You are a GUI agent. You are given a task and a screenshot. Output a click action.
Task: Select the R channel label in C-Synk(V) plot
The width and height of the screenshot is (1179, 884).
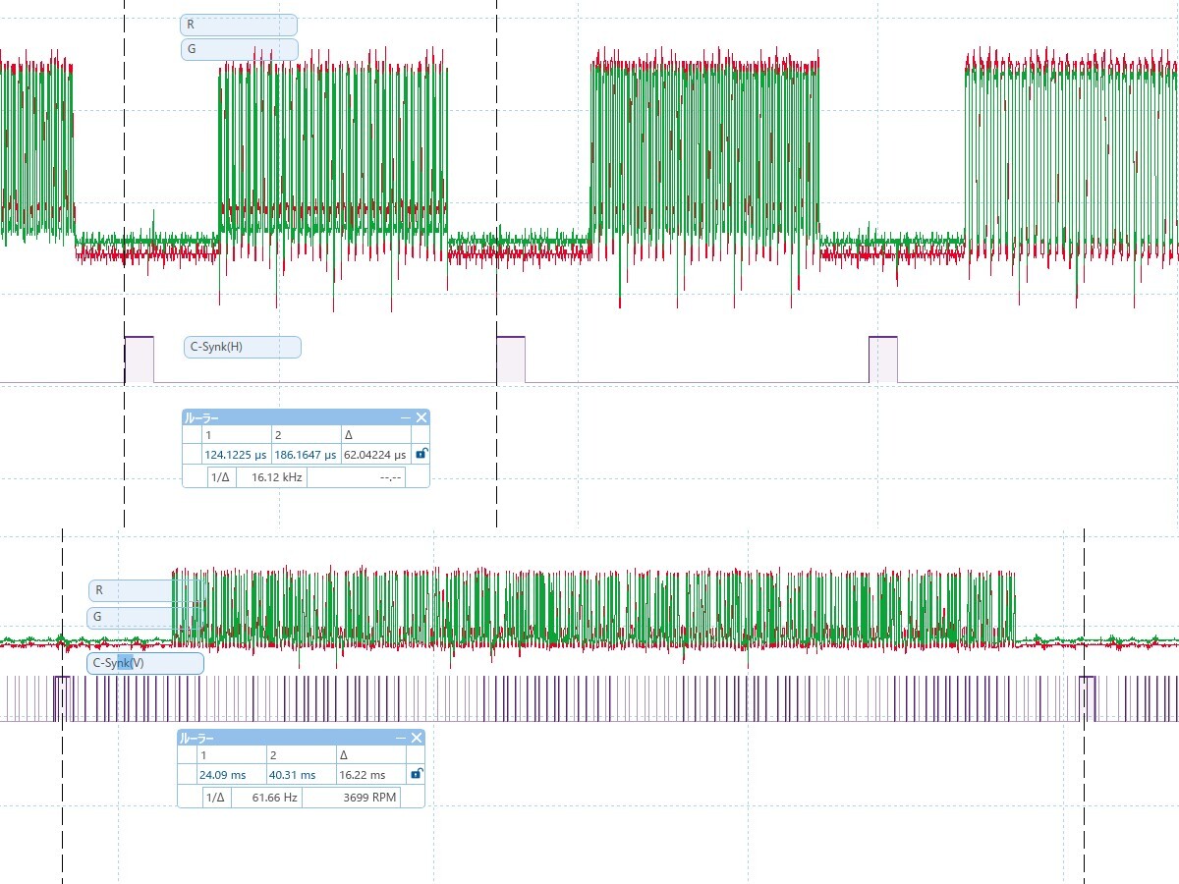(147, 590)
